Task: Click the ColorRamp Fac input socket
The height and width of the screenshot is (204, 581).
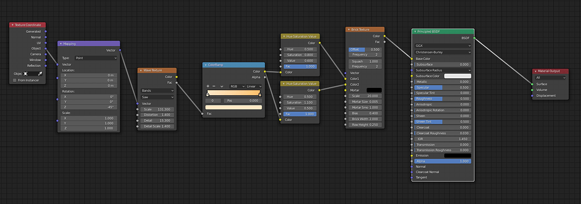Action: point(203,114)
